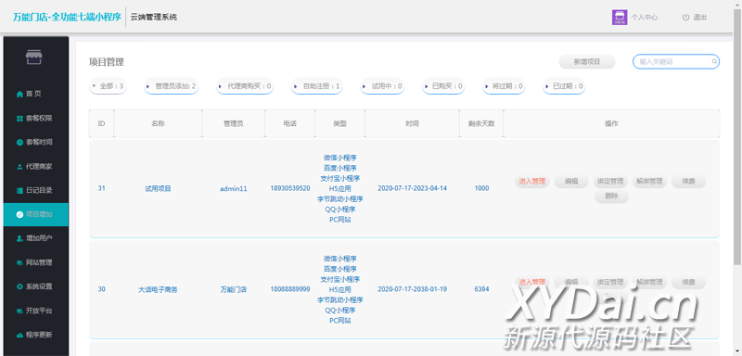Click 续费 for 试用项目 row
742x356 pixels.
(688, 181)
